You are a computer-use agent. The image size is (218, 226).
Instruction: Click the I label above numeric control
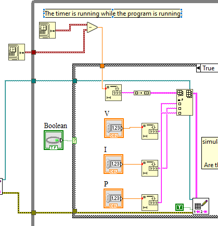pyautogui.click(x=105, y=149)
